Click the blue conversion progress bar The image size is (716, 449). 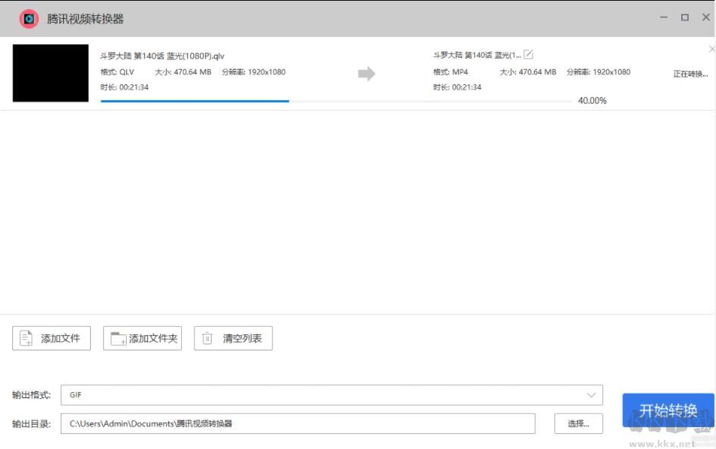coord(193,100)
